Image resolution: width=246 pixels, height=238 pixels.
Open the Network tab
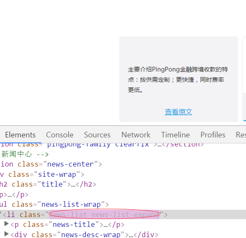pos(136,135)
